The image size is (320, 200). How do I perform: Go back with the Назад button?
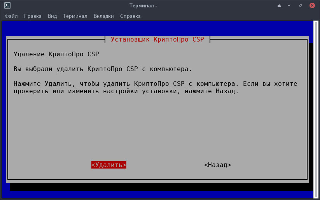218,165
